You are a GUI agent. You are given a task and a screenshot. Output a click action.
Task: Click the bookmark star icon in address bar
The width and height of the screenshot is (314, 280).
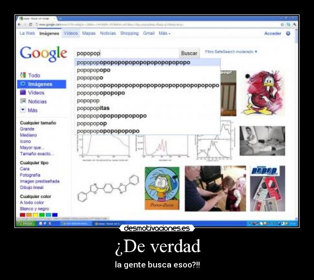coord(282,25)
